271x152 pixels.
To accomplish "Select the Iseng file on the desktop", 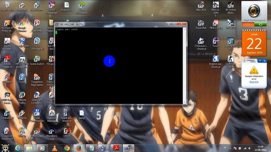I will pos(82,114).
